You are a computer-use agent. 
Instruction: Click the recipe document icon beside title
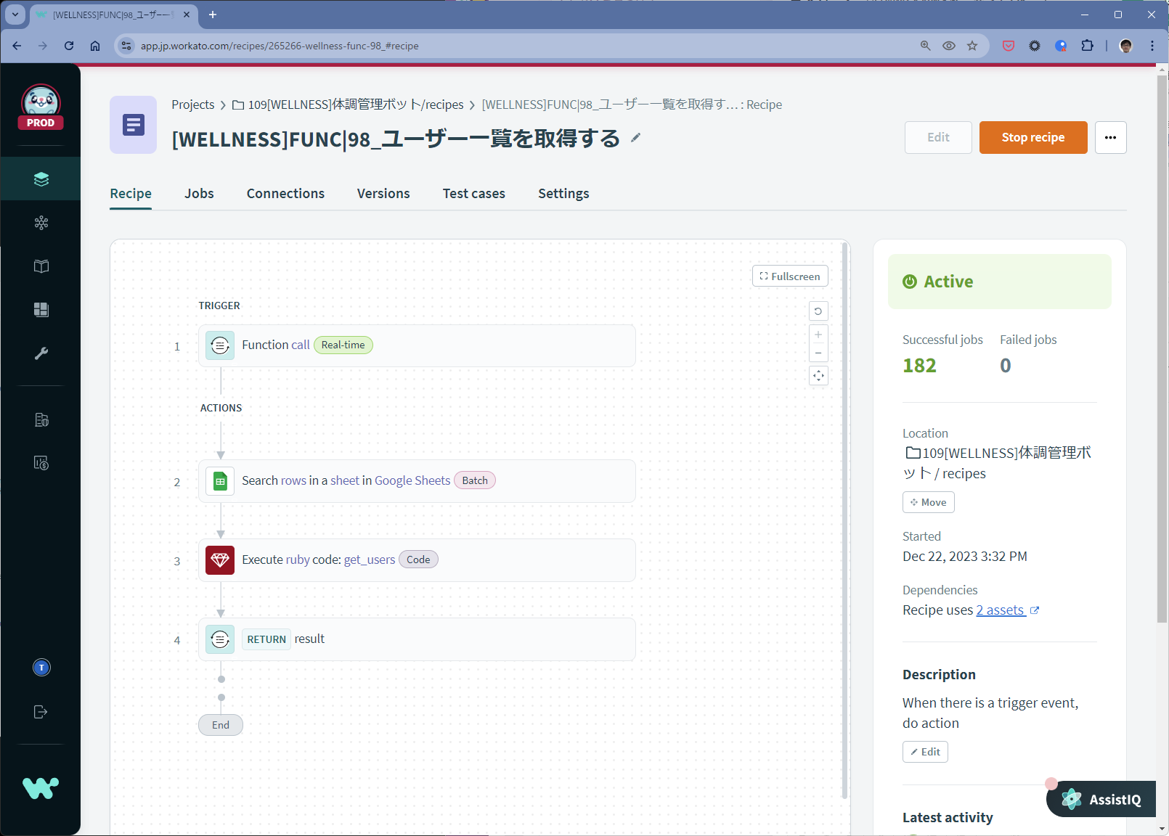coord(133,125)
